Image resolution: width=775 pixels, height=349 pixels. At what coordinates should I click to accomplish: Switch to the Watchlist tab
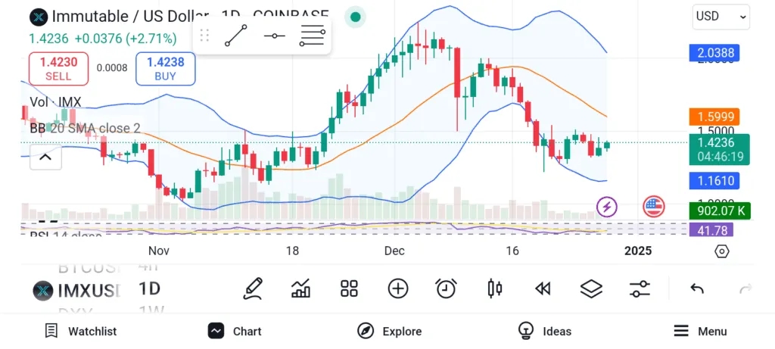[x=81, y=331]
